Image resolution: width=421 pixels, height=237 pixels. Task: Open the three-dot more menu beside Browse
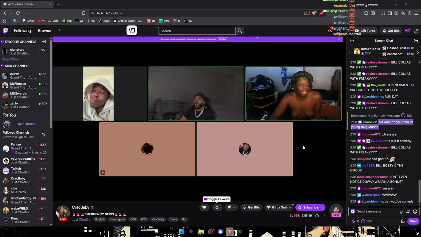60,31
